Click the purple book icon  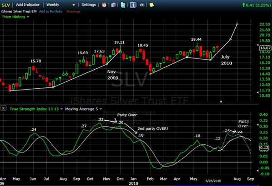(113, 5)
